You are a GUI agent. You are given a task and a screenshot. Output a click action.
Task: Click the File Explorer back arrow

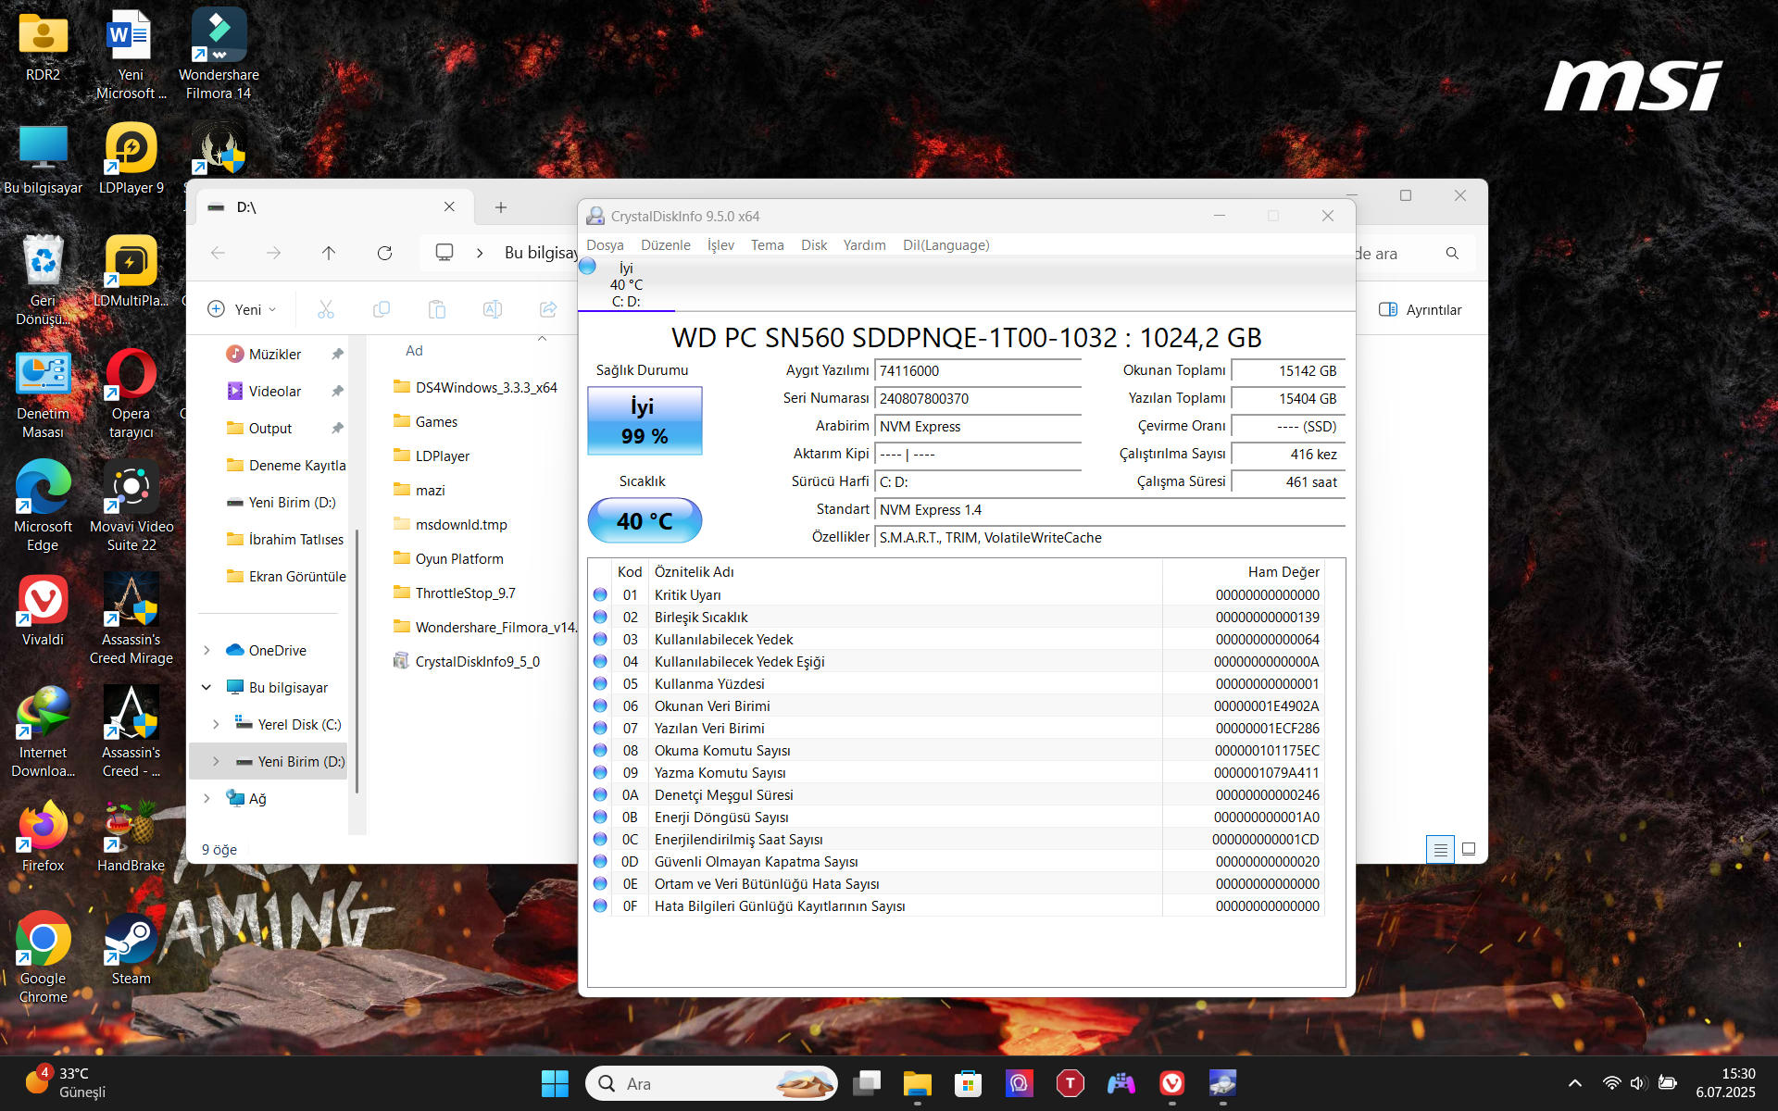[218, 253]
